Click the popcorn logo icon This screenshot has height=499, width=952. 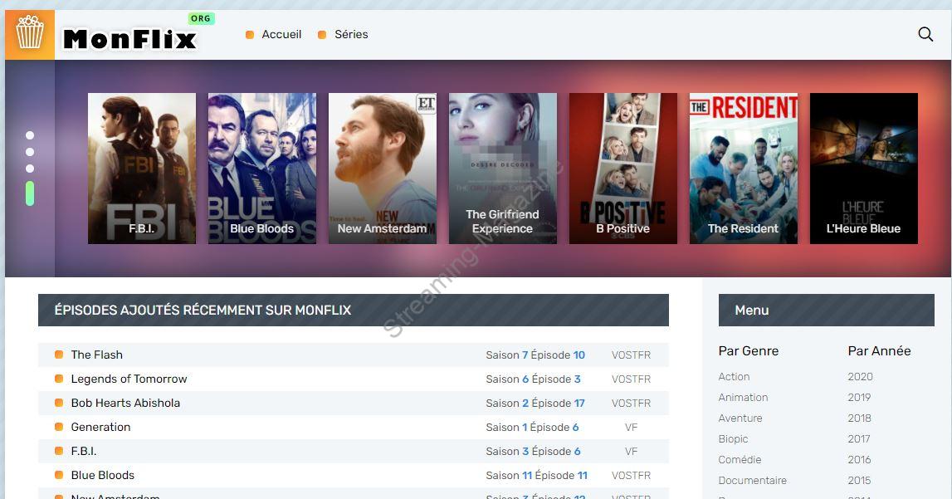[x=30, y=34]
